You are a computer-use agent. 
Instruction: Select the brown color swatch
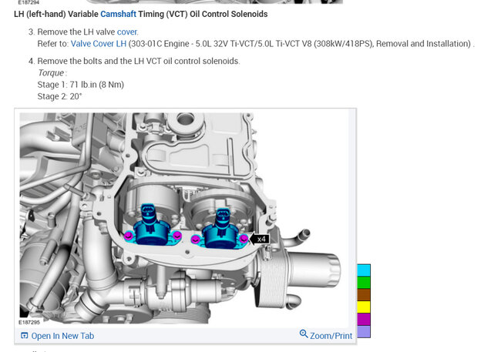click(364, 295)
